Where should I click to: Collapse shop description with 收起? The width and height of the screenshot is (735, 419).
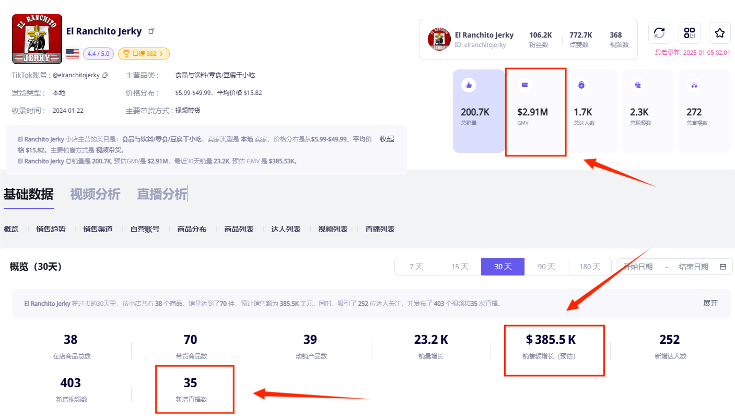(x=387, y=139)
